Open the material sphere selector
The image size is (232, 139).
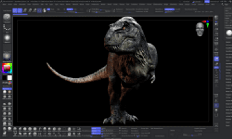point(7,56)
